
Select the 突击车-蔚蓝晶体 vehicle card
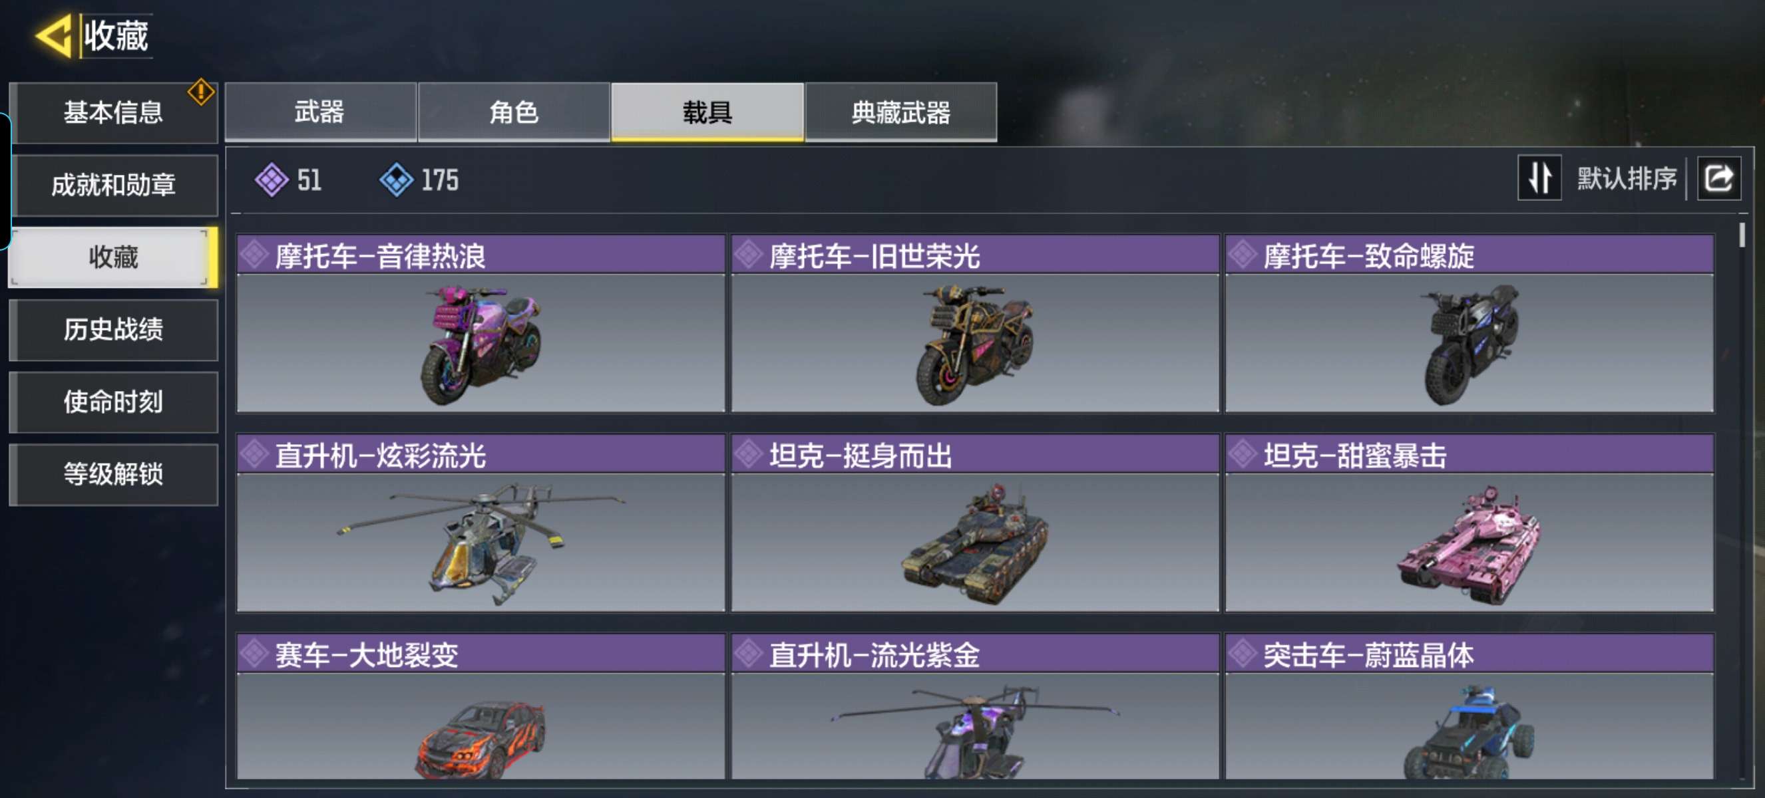pyautogui.click(x=1469, y=706)
